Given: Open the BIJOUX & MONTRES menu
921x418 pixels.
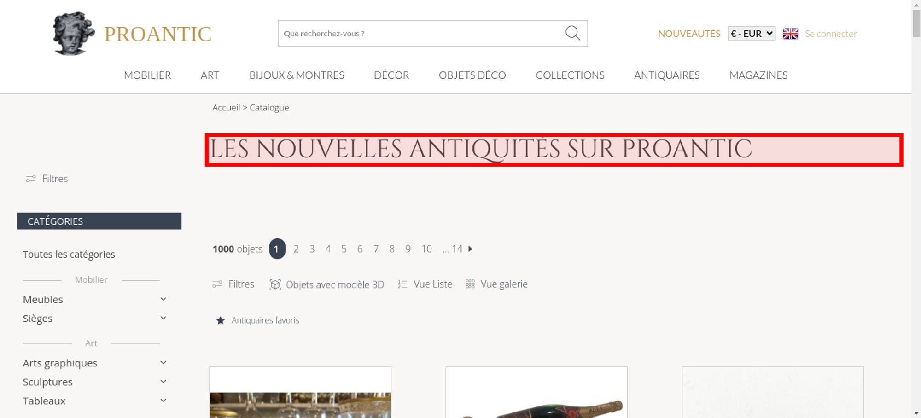Looking at the screenshot, I should pyautogui.click(x=297, y=75).
